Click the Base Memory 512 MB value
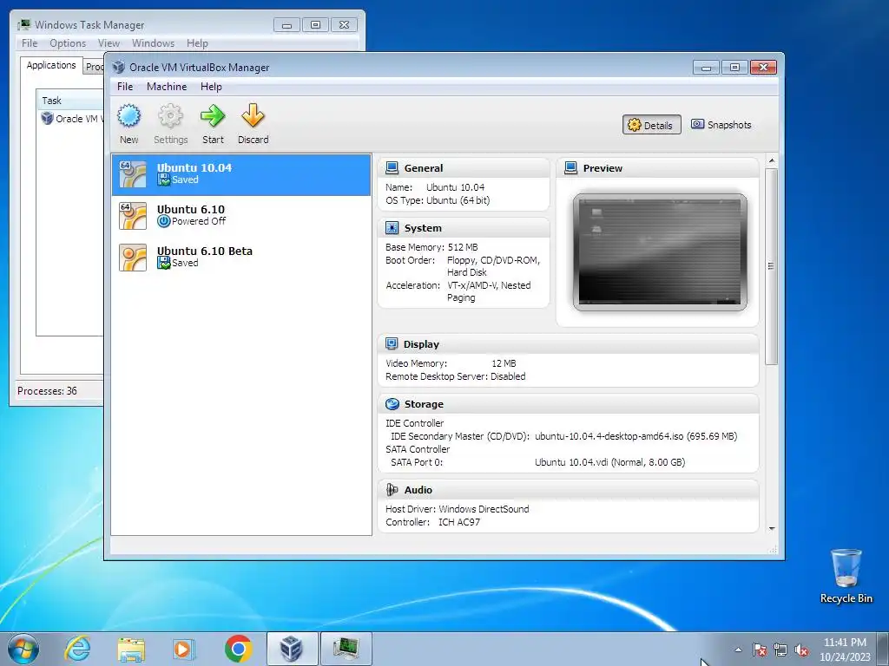Screen dimensions: 889x666 point(463,247)
